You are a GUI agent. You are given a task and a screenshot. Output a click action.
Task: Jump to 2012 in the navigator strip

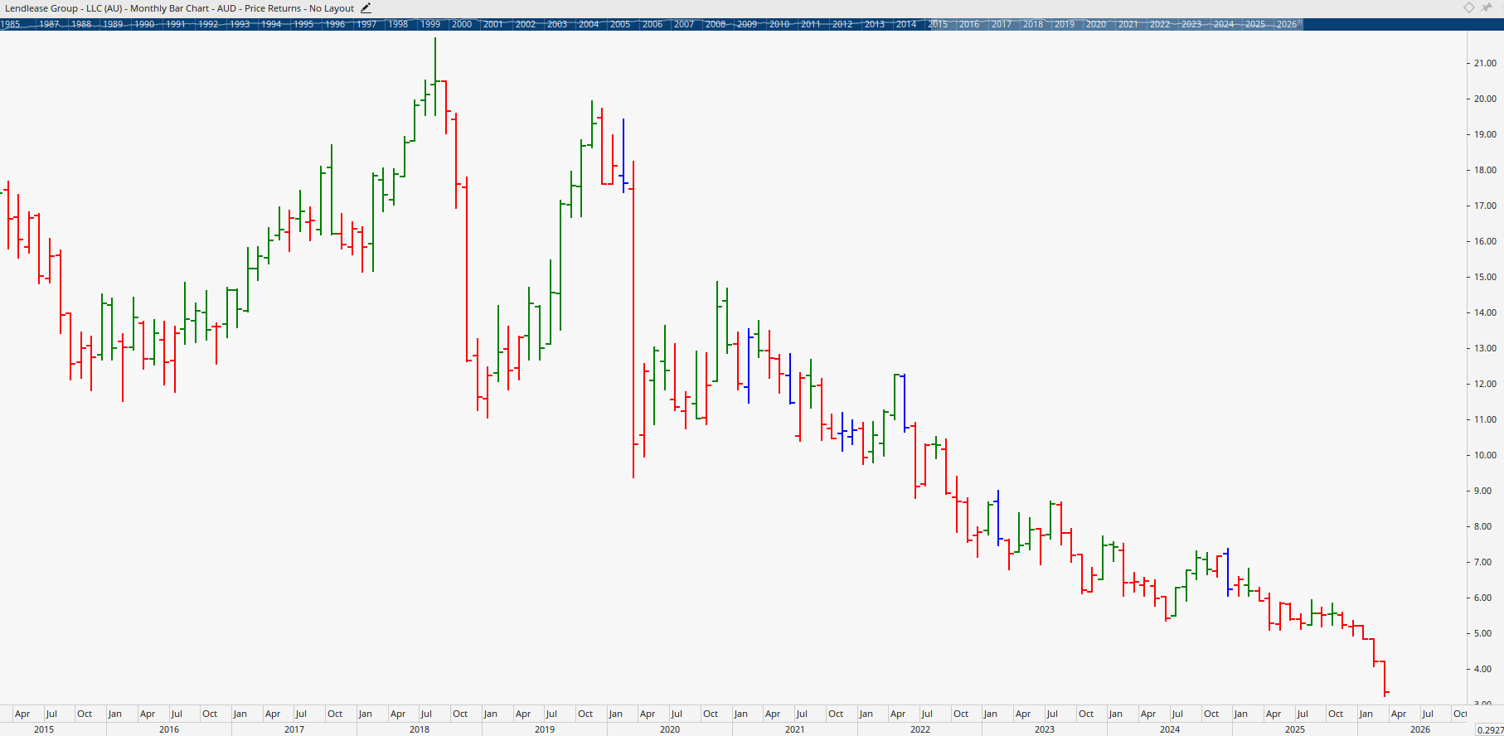coord(842,24)
